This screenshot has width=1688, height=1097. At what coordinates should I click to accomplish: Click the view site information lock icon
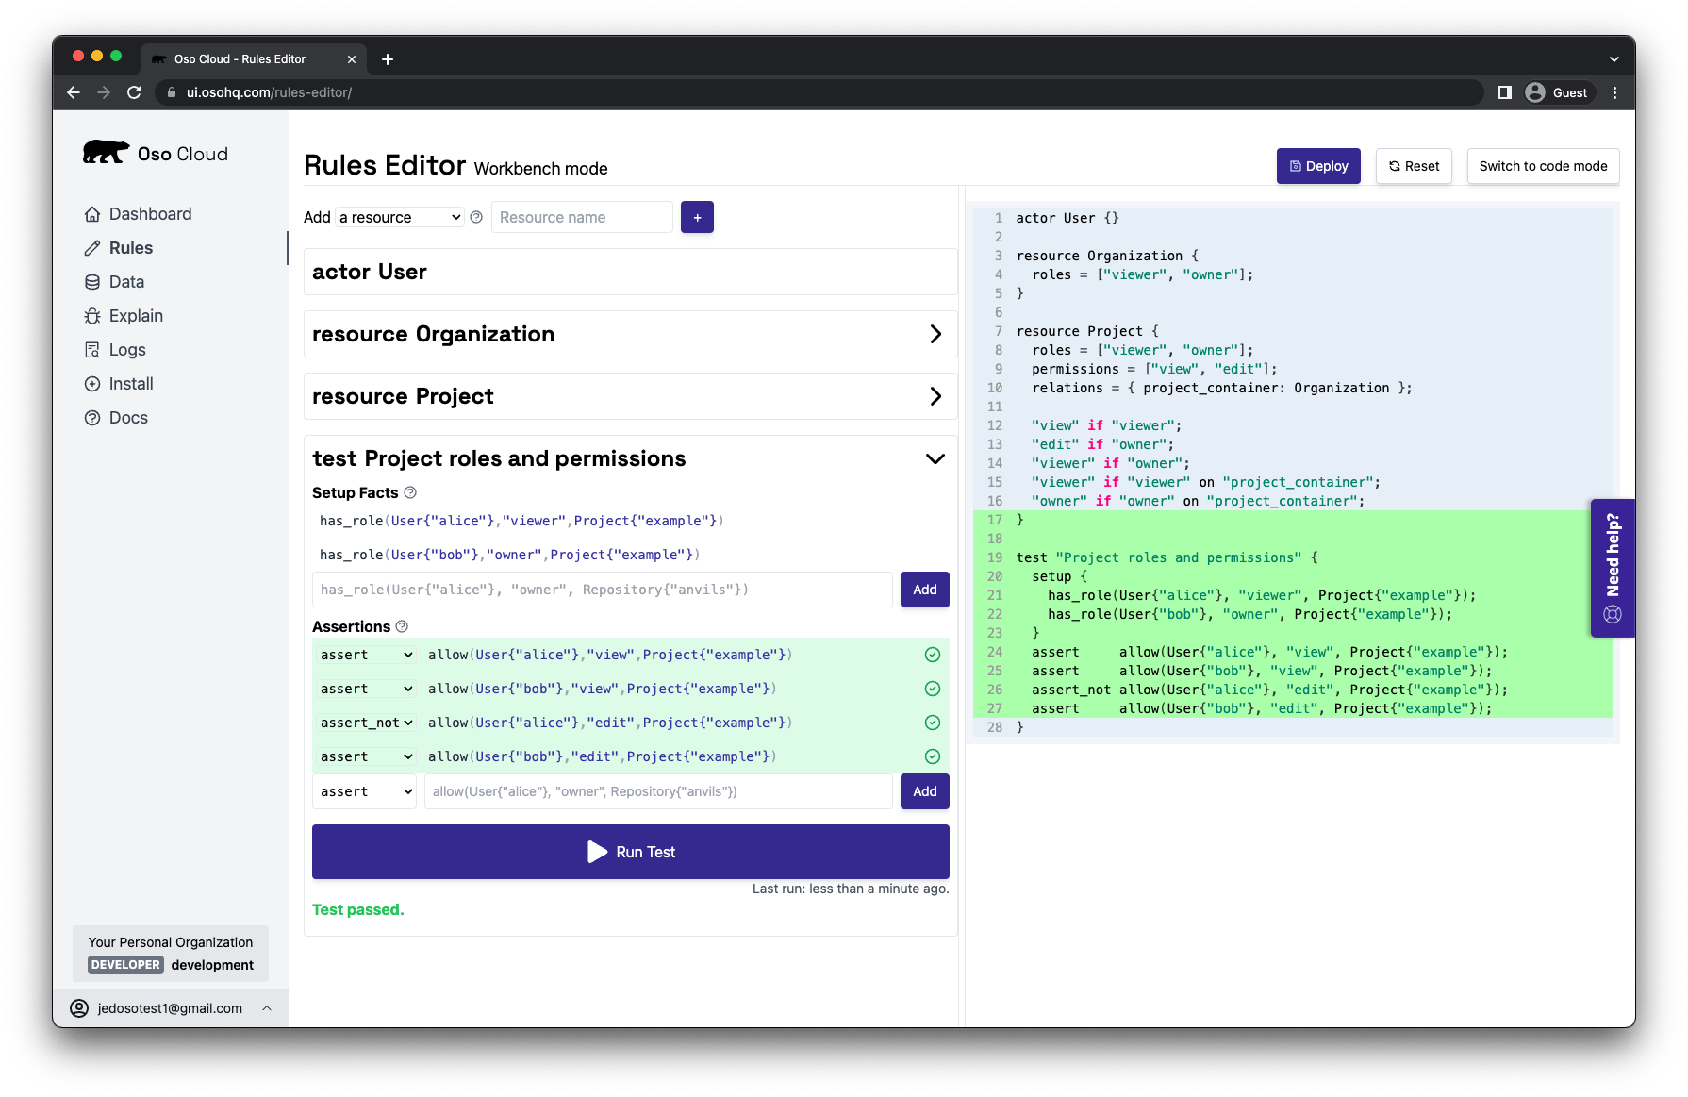[x=172, y=92]
